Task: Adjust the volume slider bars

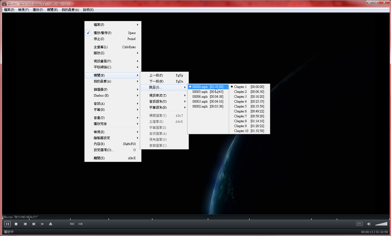Action: (381, 224)
